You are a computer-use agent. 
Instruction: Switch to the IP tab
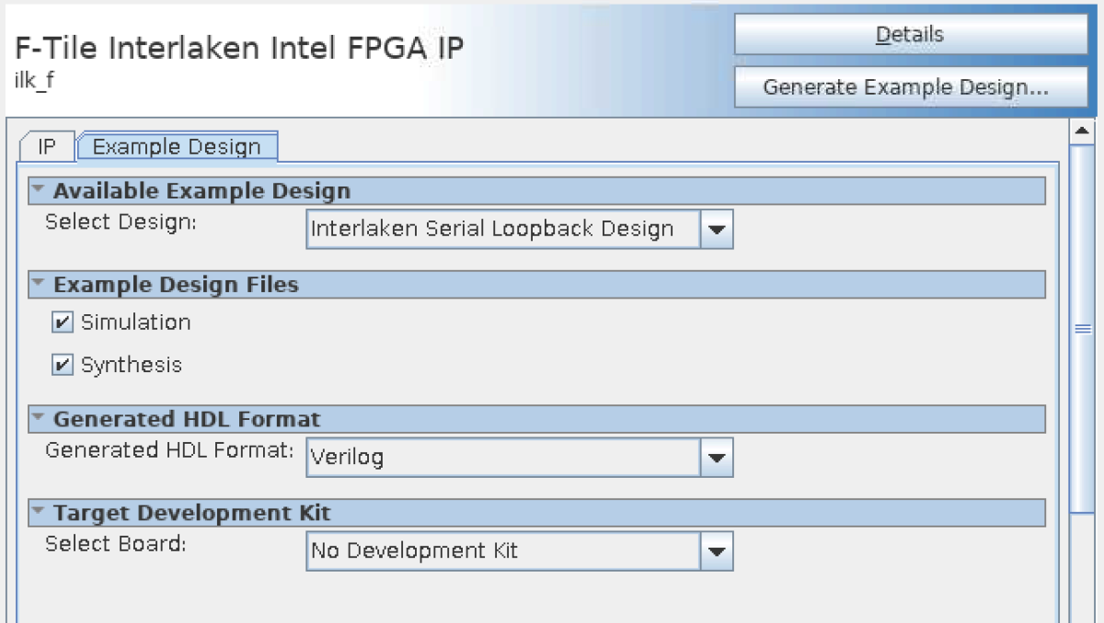click(47, 147)
